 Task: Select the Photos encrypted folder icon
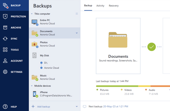[x=35, y=45]
